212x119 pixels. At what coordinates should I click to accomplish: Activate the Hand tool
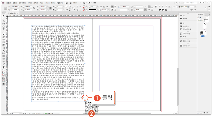click(x=4, y=67)
